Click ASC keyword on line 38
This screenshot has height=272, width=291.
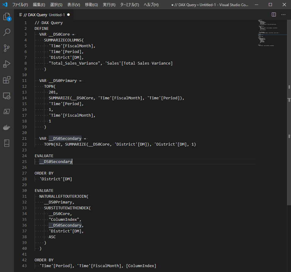52,237
